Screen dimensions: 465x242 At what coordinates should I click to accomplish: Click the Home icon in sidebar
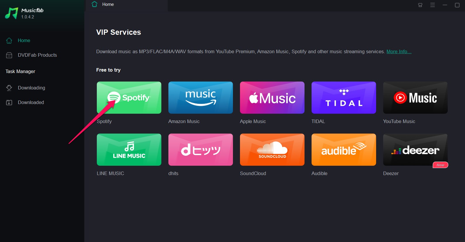point(9,41)
